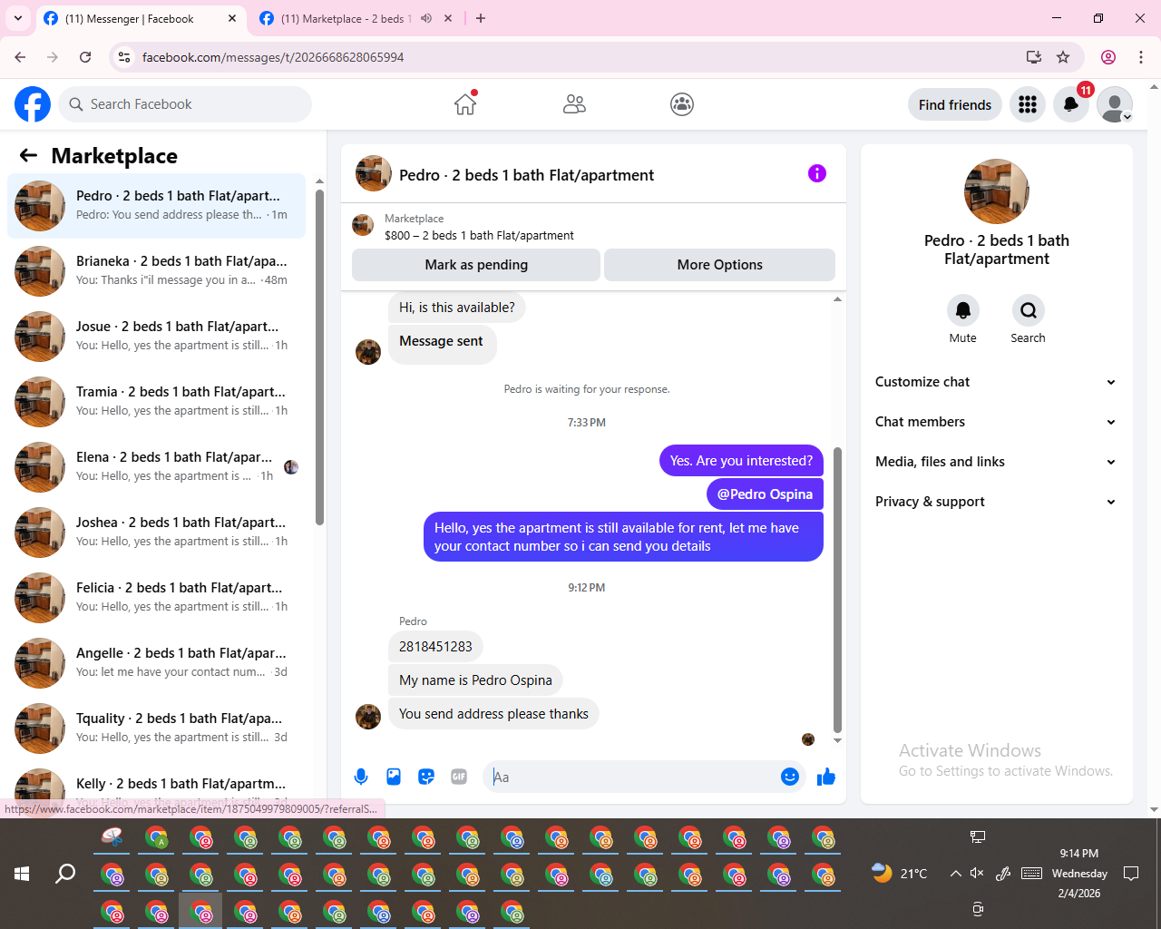Attach a photo file icon

(394, 777)
